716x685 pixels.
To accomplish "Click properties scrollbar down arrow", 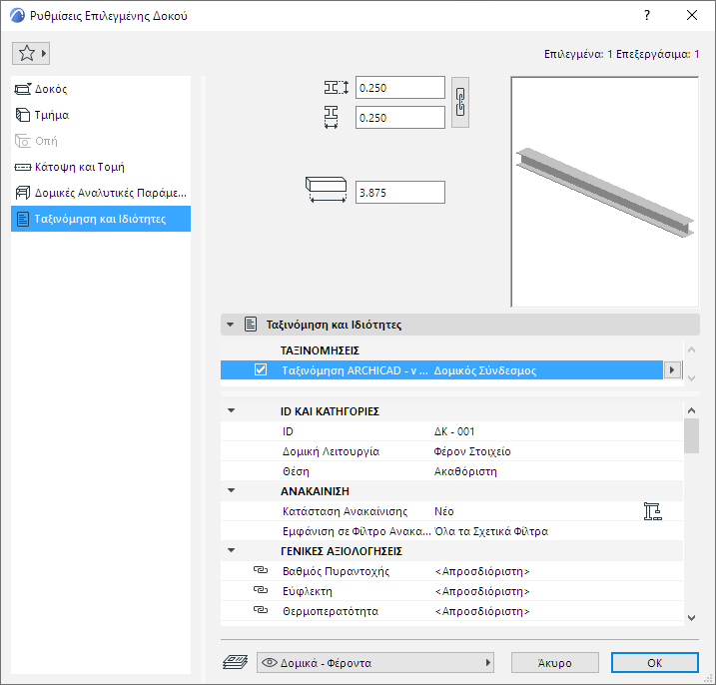I will pos(691,618).
